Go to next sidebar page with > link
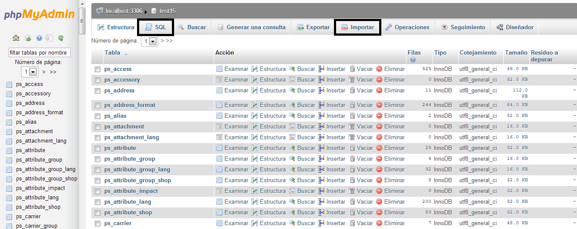Screen dimensions: 577x229 pos(44,72)
